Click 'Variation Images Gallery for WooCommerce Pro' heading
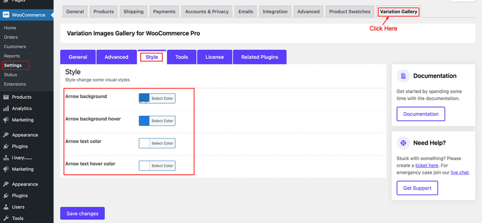This screenshot has height=223, width=482. (133, 33)
